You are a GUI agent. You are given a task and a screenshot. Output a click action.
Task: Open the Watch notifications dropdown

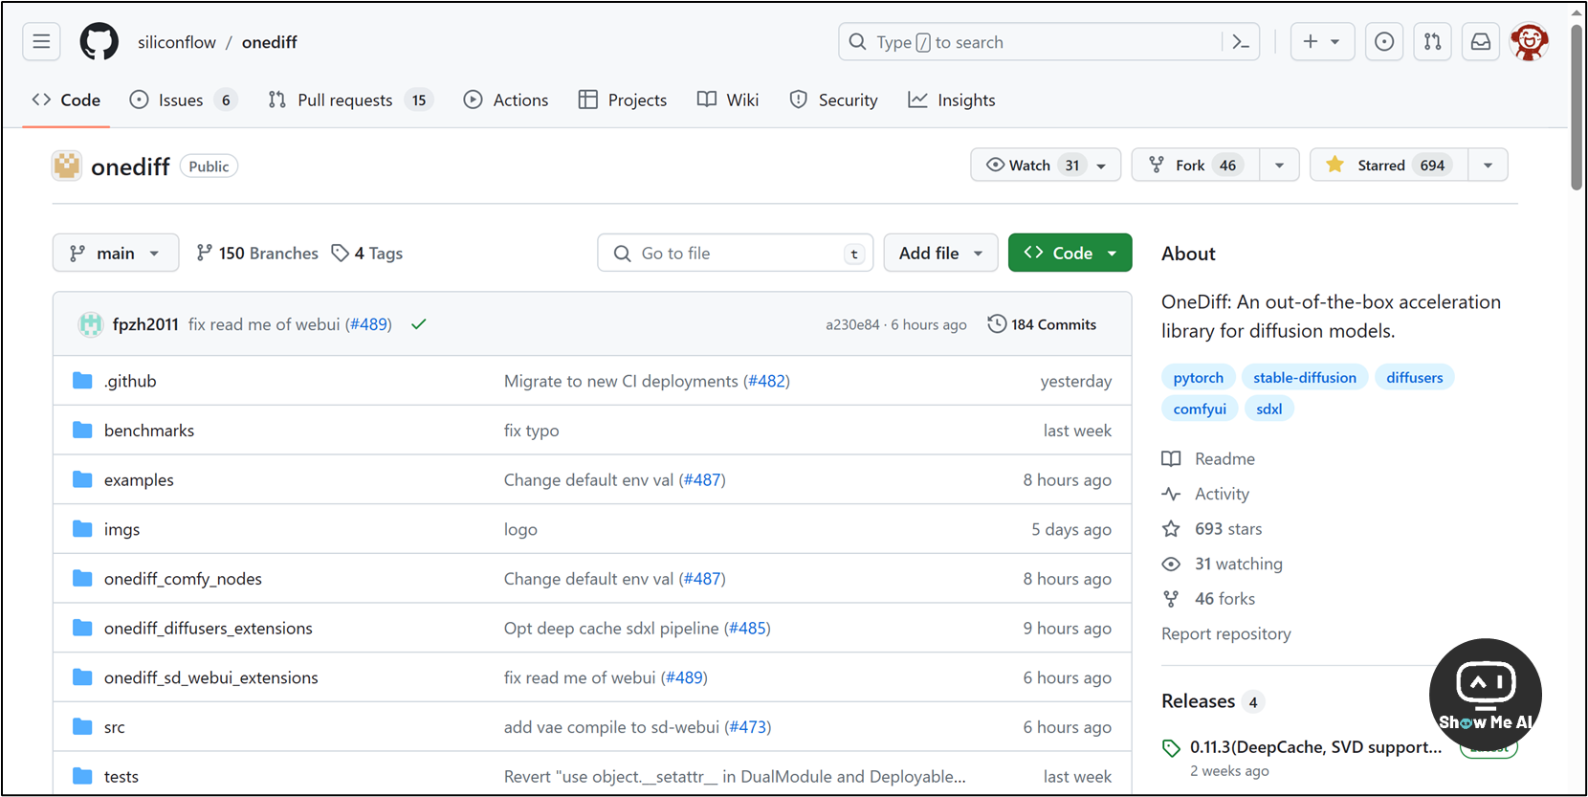click(x=1046, y=165)
